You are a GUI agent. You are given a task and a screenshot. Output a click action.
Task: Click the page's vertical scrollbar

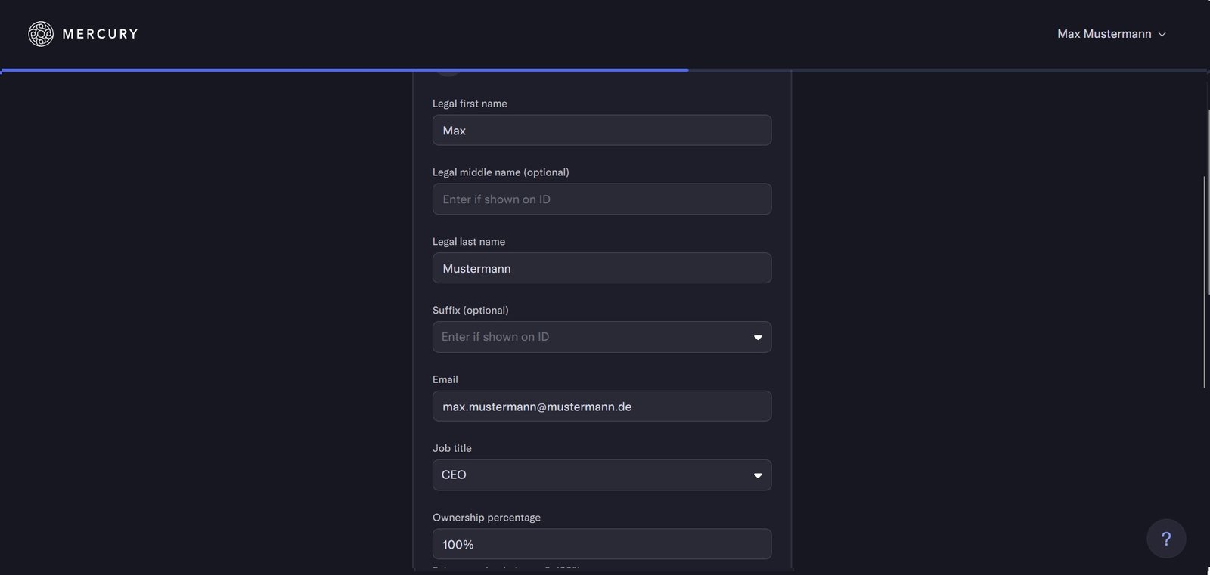[1205, 282]
